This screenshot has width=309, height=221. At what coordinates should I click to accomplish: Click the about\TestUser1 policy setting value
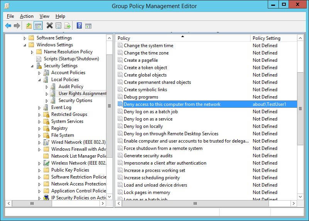coord(269,104)
